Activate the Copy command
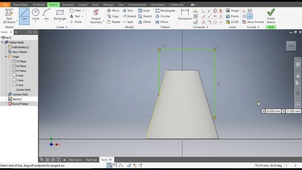Screen dimensions: 302x170 click(x=113, y=17)
